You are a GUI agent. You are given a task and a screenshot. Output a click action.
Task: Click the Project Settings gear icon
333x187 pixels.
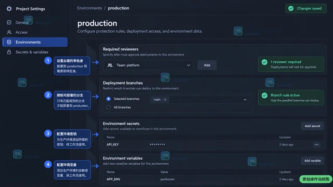(9, 9)
